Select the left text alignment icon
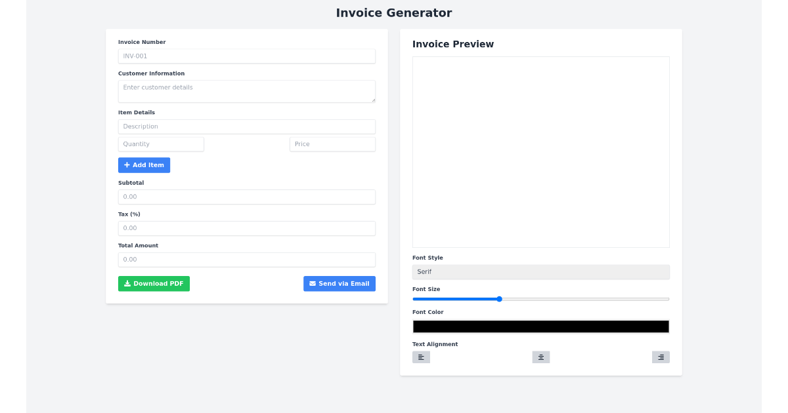788x413 pixels. [421, 357]
